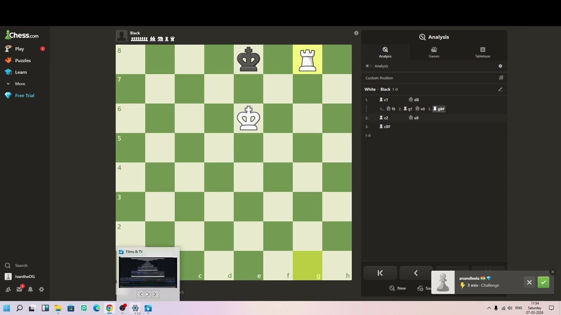Select the black king on e8
This screenshot has height=315, width=561.
coord(249,59)
